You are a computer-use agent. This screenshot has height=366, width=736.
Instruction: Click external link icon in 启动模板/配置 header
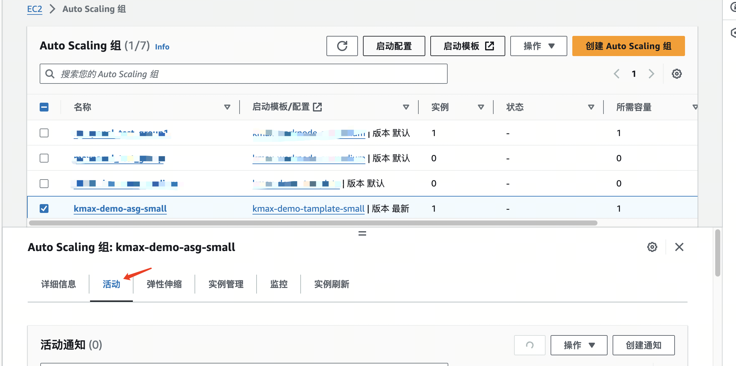coord(317,107)
